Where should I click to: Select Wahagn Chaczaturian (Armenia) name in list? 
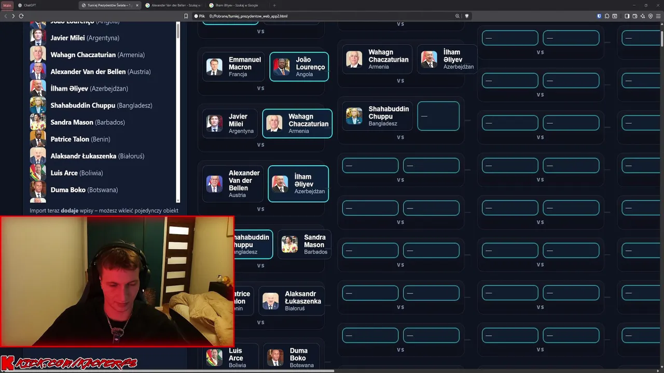(98, 54)
